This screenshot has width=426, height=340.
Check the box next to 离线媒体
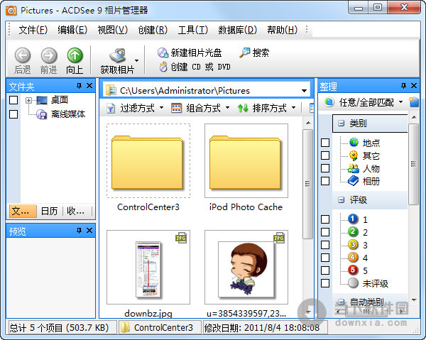tap(13, 114)
